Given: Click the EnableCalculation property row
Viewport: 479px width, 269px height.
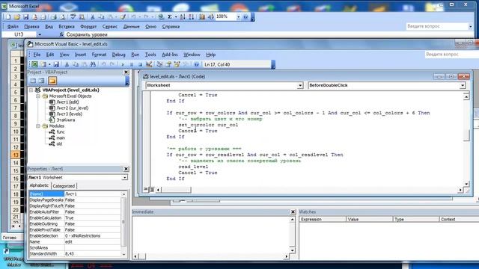Looking at the screenshot, I should click(75, 217).
